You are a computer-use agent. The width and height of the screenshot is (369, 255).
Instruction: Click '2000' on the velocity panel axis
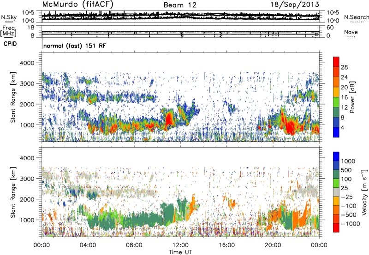click(27, 199)
